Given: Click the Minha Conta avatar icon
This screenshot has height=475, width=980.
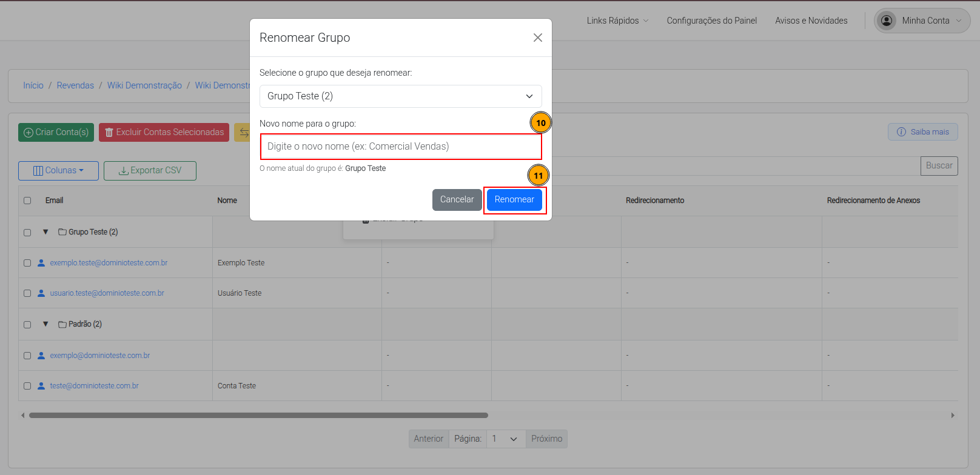Looking at the screenshot, I should click(x=887, y=21).
